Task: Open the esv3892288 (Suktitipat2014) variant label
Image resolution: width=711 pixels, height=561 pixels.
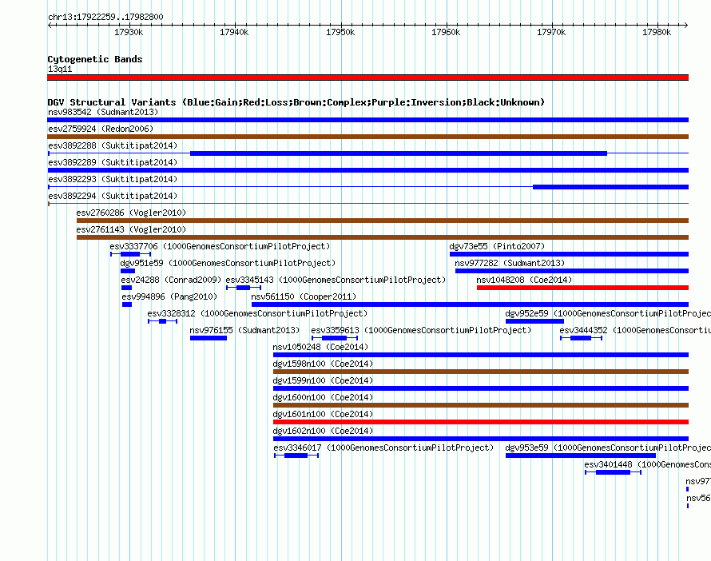Action: tap(113, 145)
